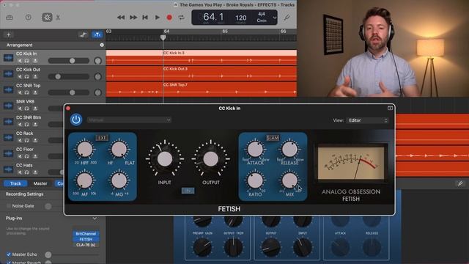Solo the CC Kick Out track
Viewport: 469px width, 264px height.
(27, 76)
